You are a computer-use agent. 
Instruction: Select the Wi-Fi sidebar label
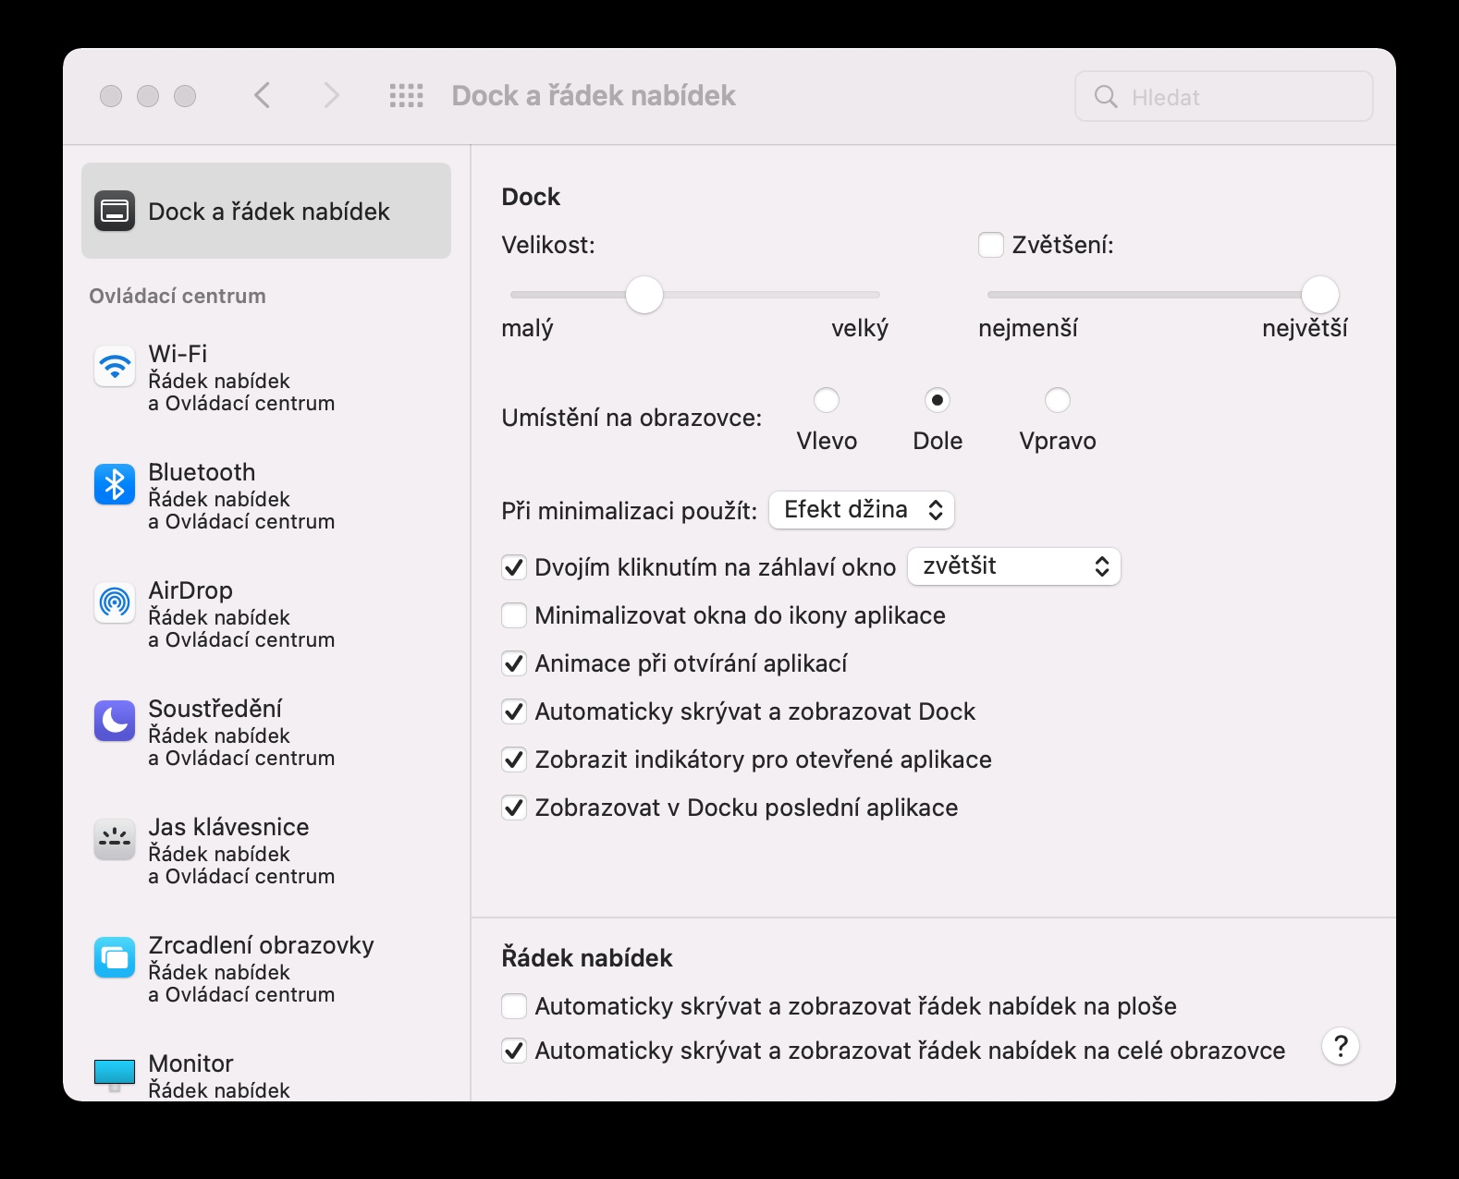tap(178, 354)
